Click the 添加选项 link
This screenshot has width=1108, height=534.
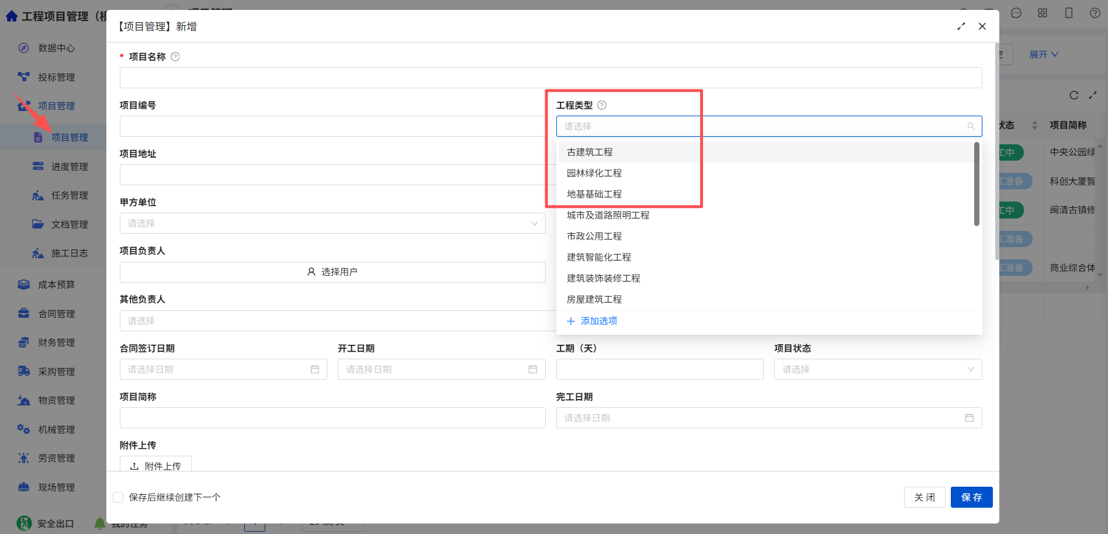click(x=592, y=321)
